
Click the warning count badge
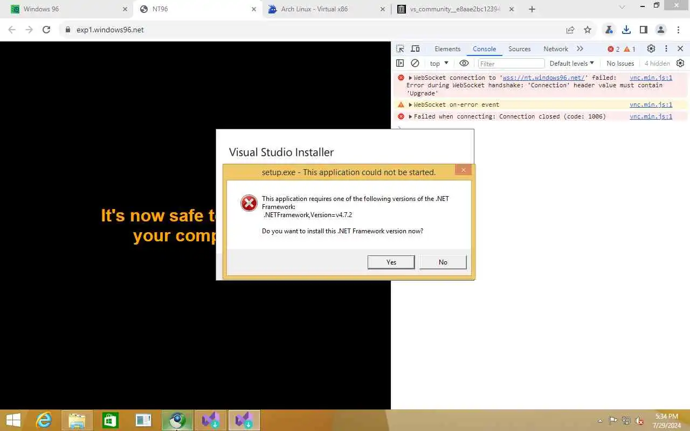coord(630,49)
